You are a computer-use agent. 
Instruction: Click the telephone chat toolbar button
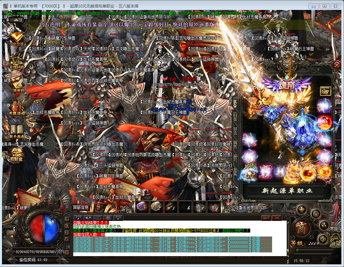[98, 218]
